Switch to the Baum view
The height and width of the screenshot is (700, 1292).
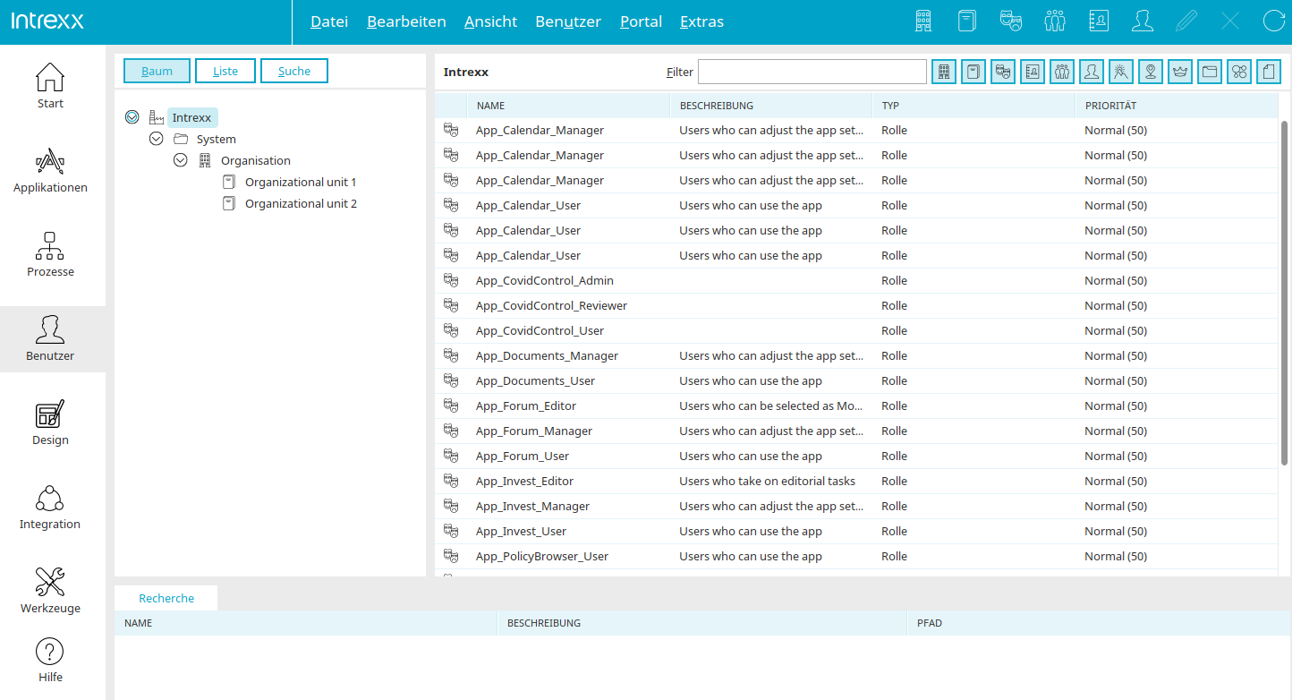(x=157, y=71)
